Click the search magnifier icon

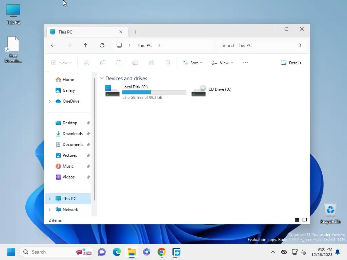click(300, 45)
